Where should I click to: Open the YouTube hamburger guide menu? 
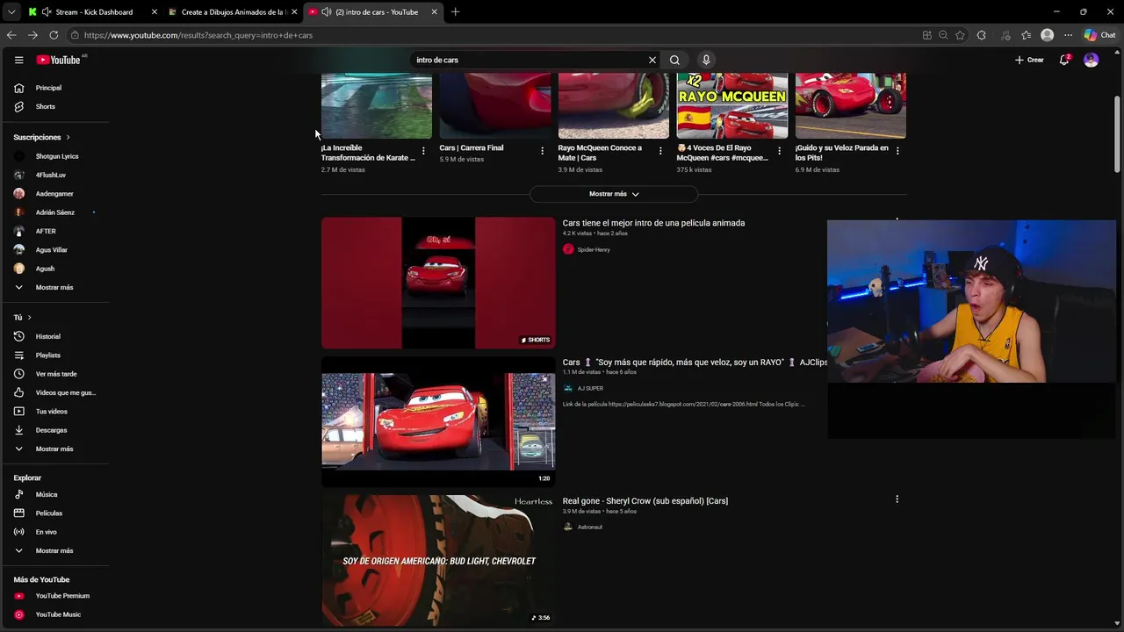point(18,60)
